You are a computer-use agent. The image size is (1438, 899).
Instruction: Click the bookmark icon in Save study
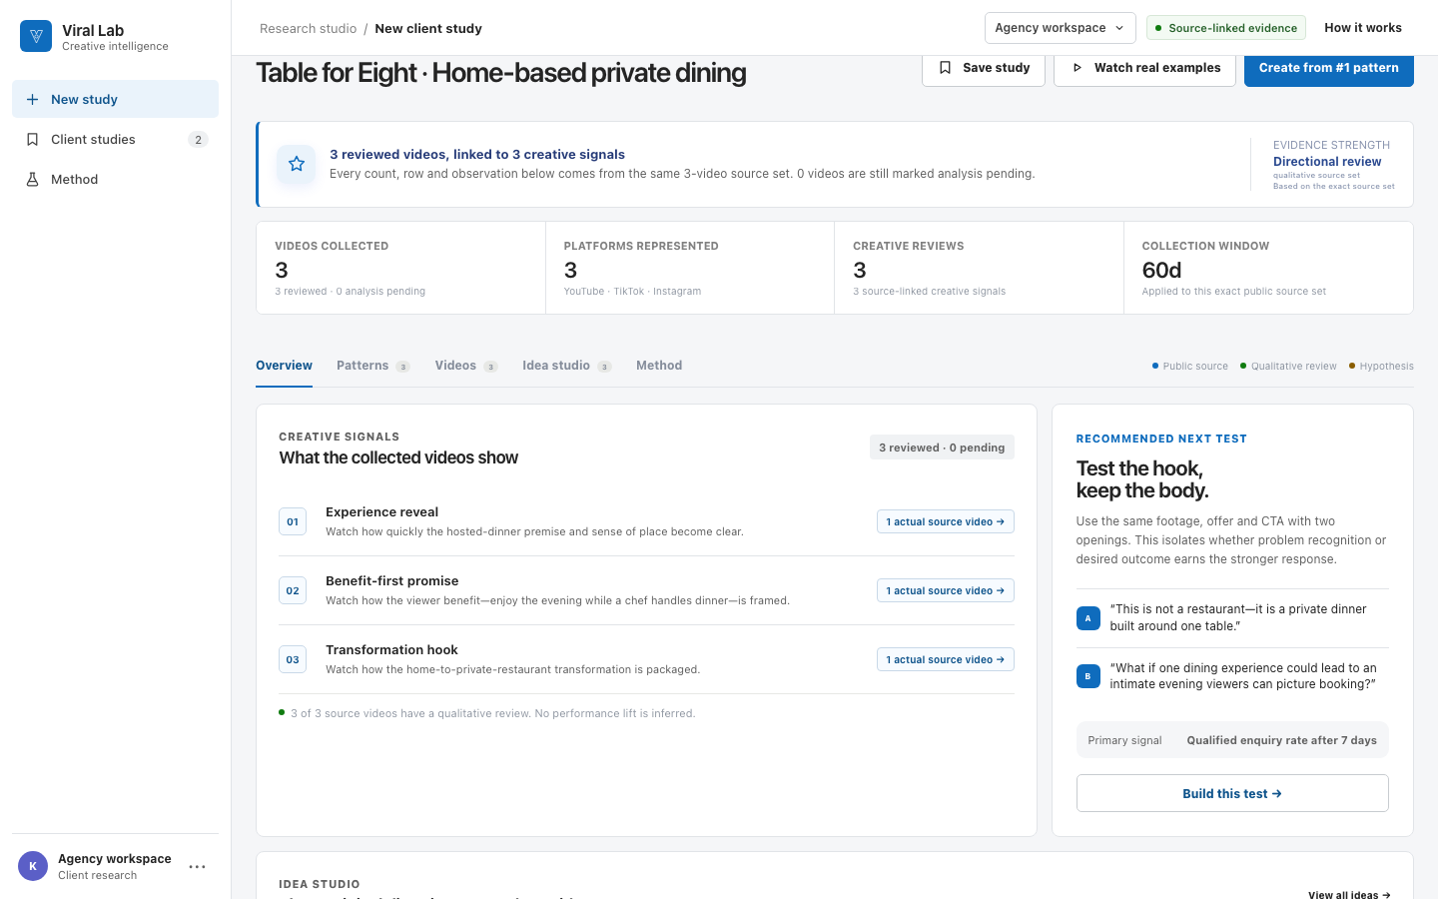[945, 68]
